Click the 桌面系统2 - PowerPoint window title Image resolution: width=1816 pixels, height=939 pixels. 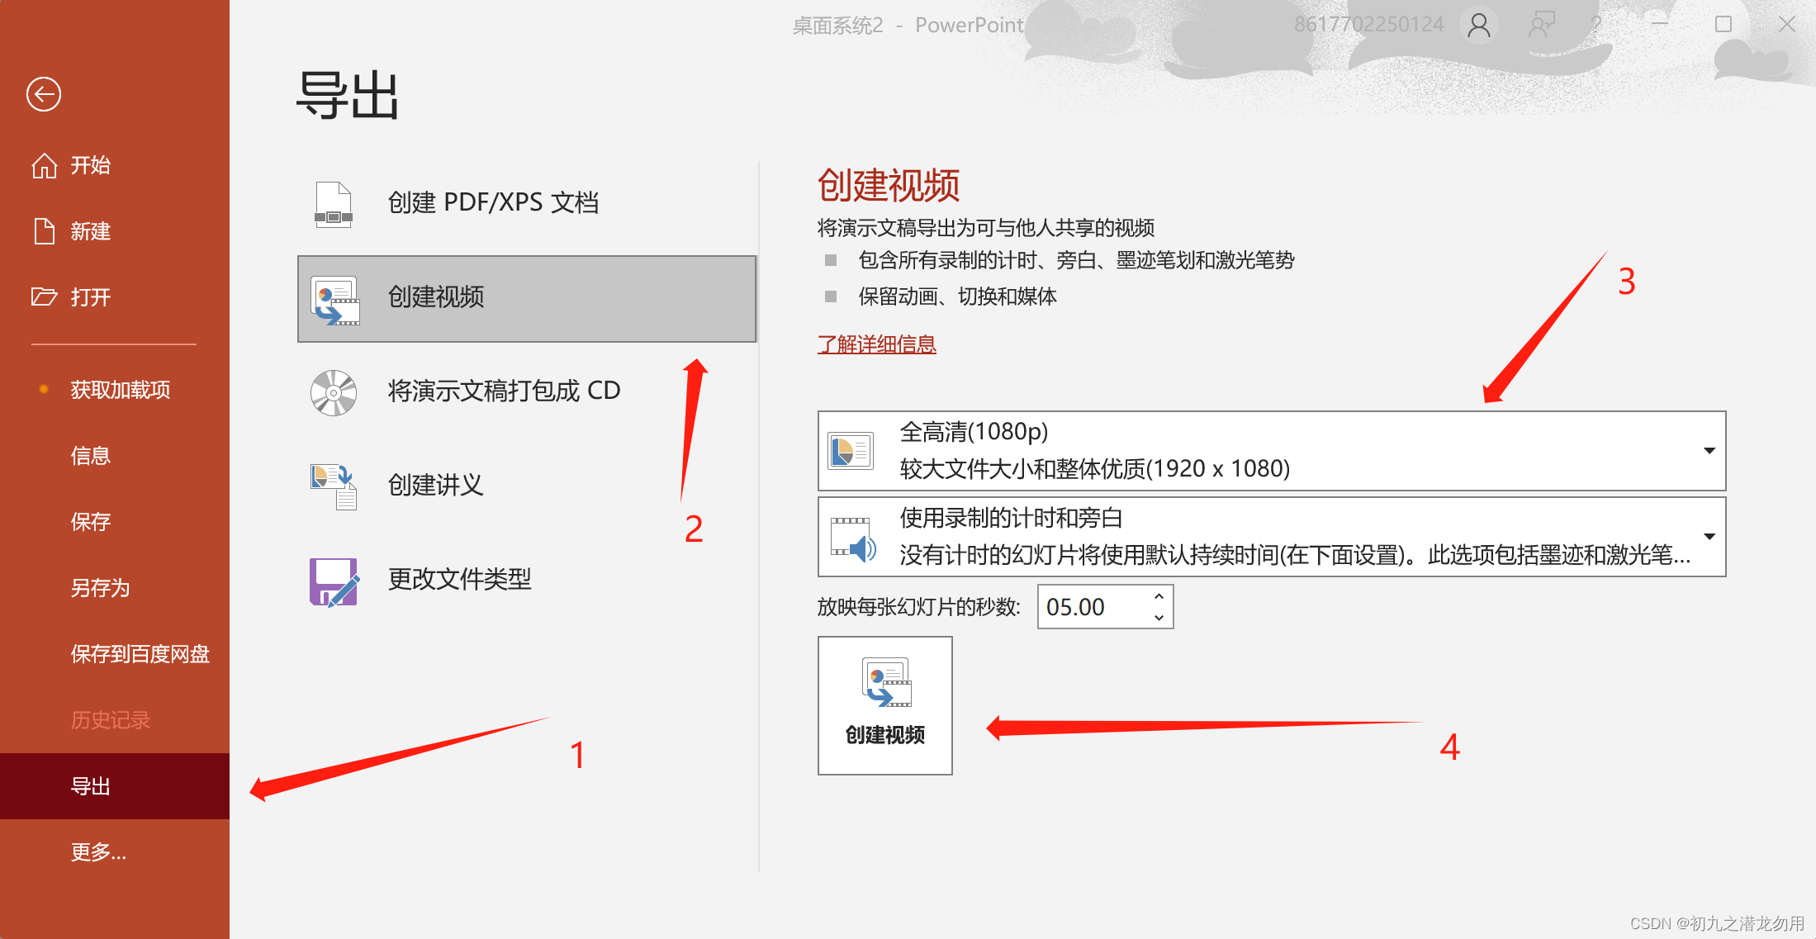(x=908, y=26)
